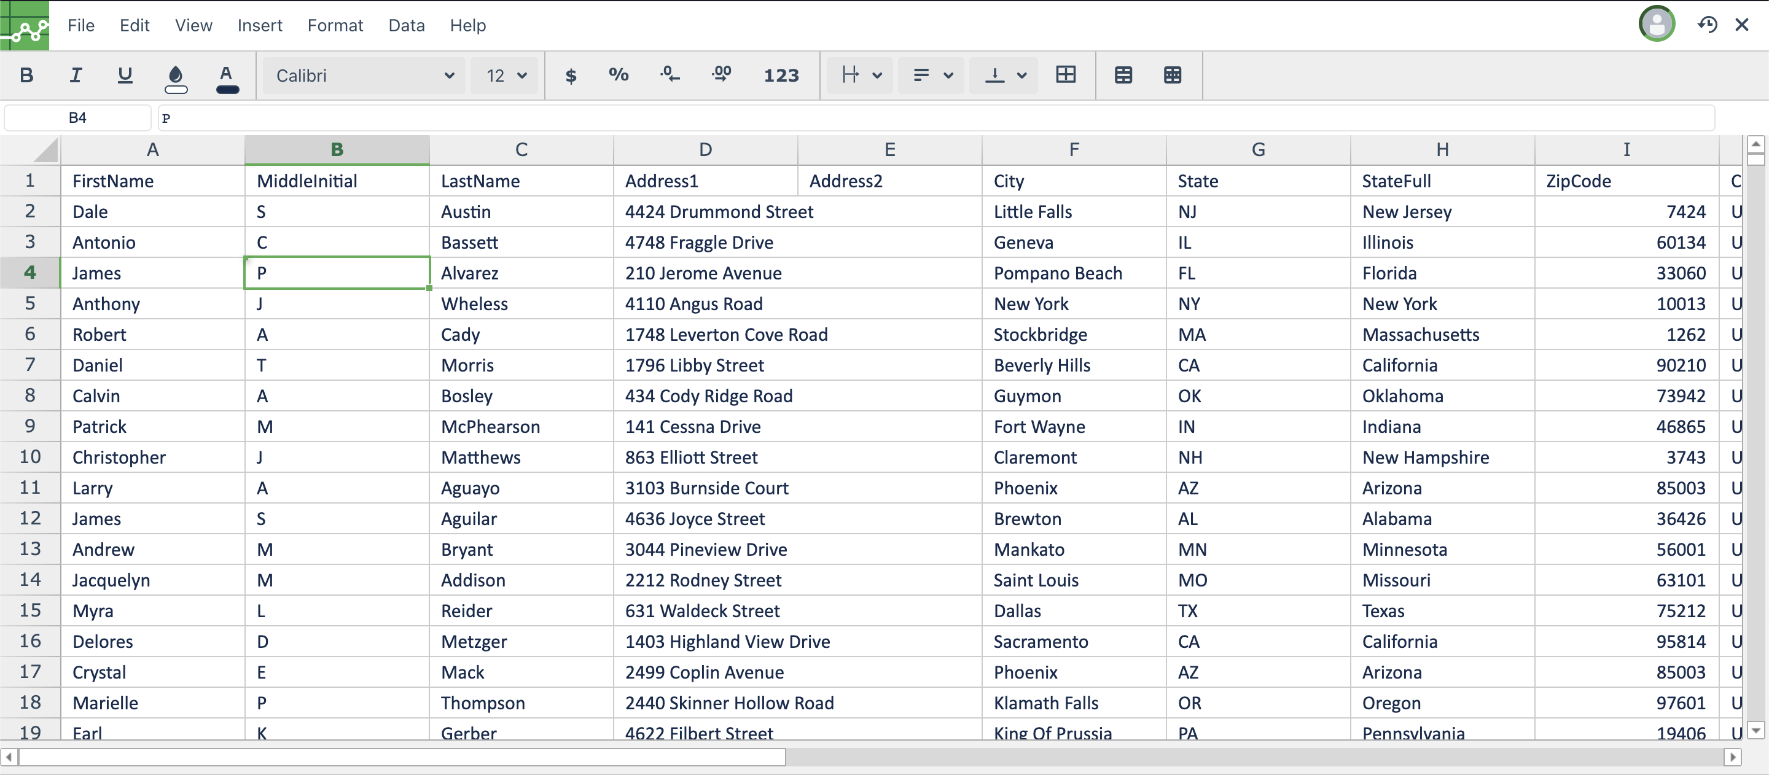1769x775 pixels.
Task: Open the Calibri font family dropdown
Action: (x=364, y=76)
